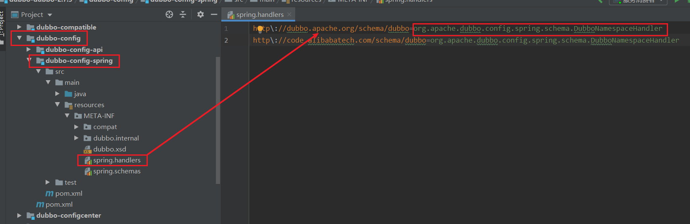
Task: Click the compat folder icon
Action: pos(87,127)
